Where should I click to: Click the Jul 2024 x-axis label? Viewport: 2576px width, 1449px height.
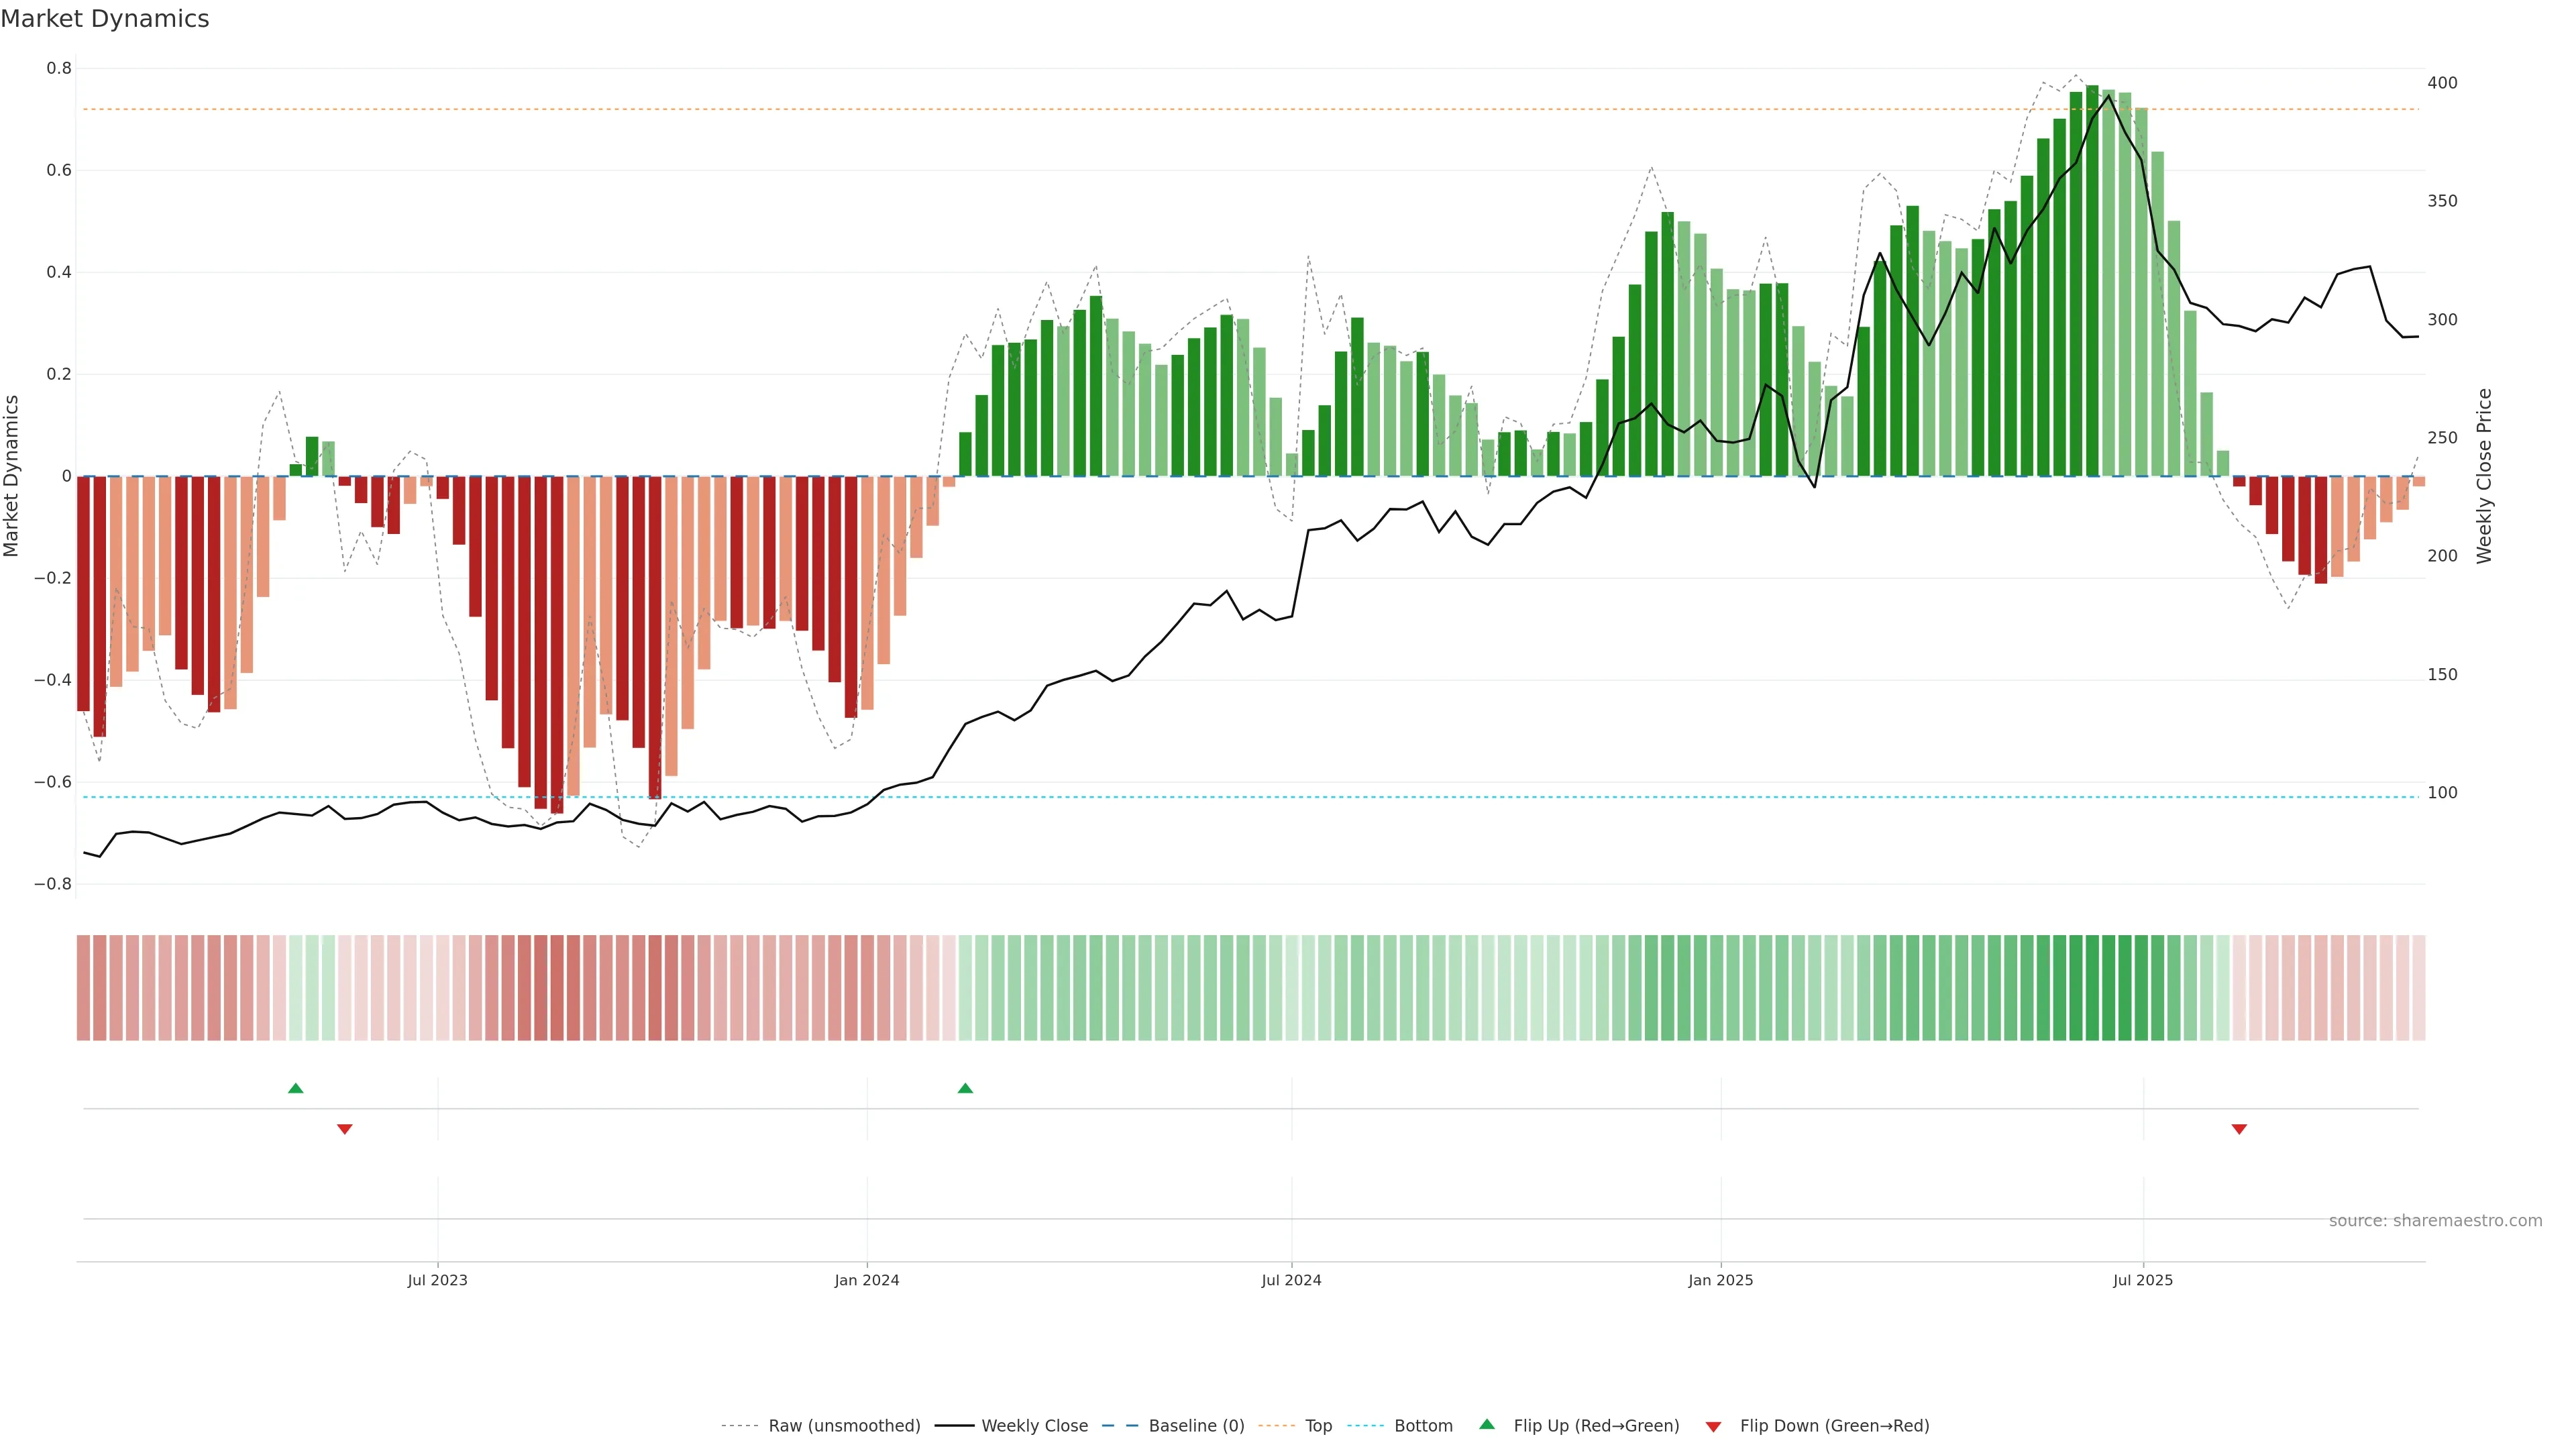1291,1280
